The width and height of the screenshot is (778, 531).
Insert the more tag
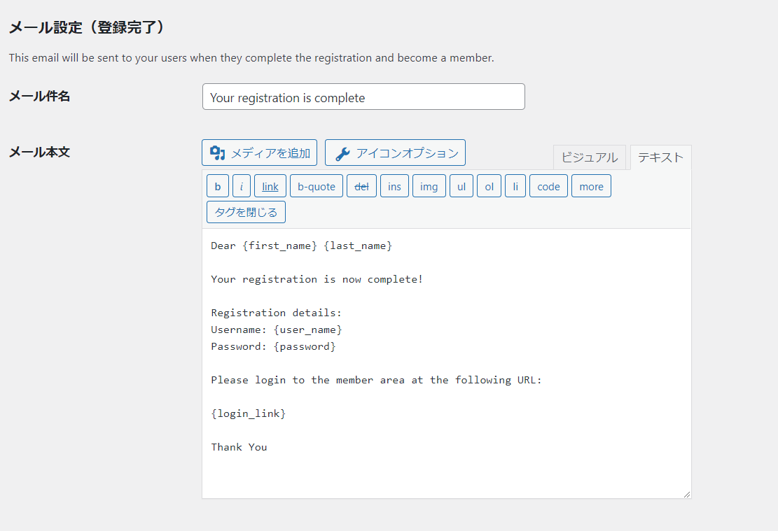591,186
